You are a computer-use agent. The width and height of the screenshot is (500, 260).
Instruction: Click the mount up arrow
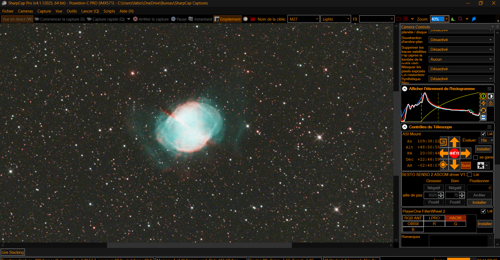pyautogui.click(x=454, y=142)
